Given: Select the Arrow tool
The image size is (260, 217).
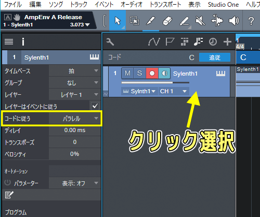Looking at the screenshot, I should pos(118,21).
